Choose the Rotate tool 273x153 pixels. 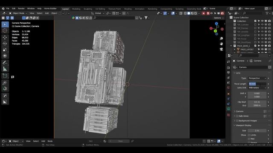click(x=5, y=43)
